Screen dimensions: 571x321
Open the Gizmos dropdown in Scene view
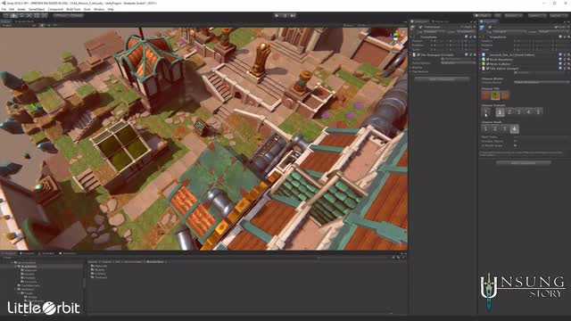click(x=349, y=26)
